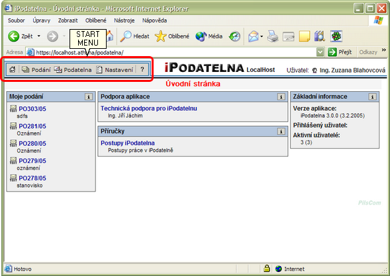Screen dimensions: 390x276
Task: Click the padlock icon in status bar
Action: (267, 268)
